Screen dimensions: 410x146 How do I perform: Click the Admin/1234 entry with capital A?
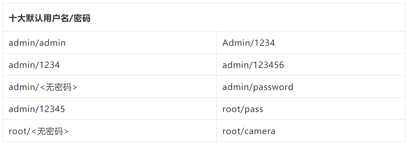coord(248,43)
